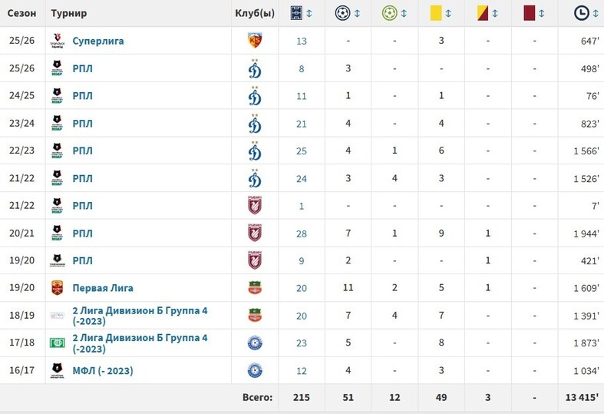Click Orenburg crest in 16/17 МФЛ row
This screenshot has width=604, height=414.
(255, 370)
